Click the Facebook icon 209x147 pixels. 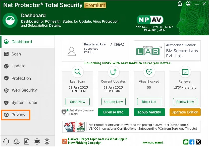pyautogui.click(x=192, y=142)
